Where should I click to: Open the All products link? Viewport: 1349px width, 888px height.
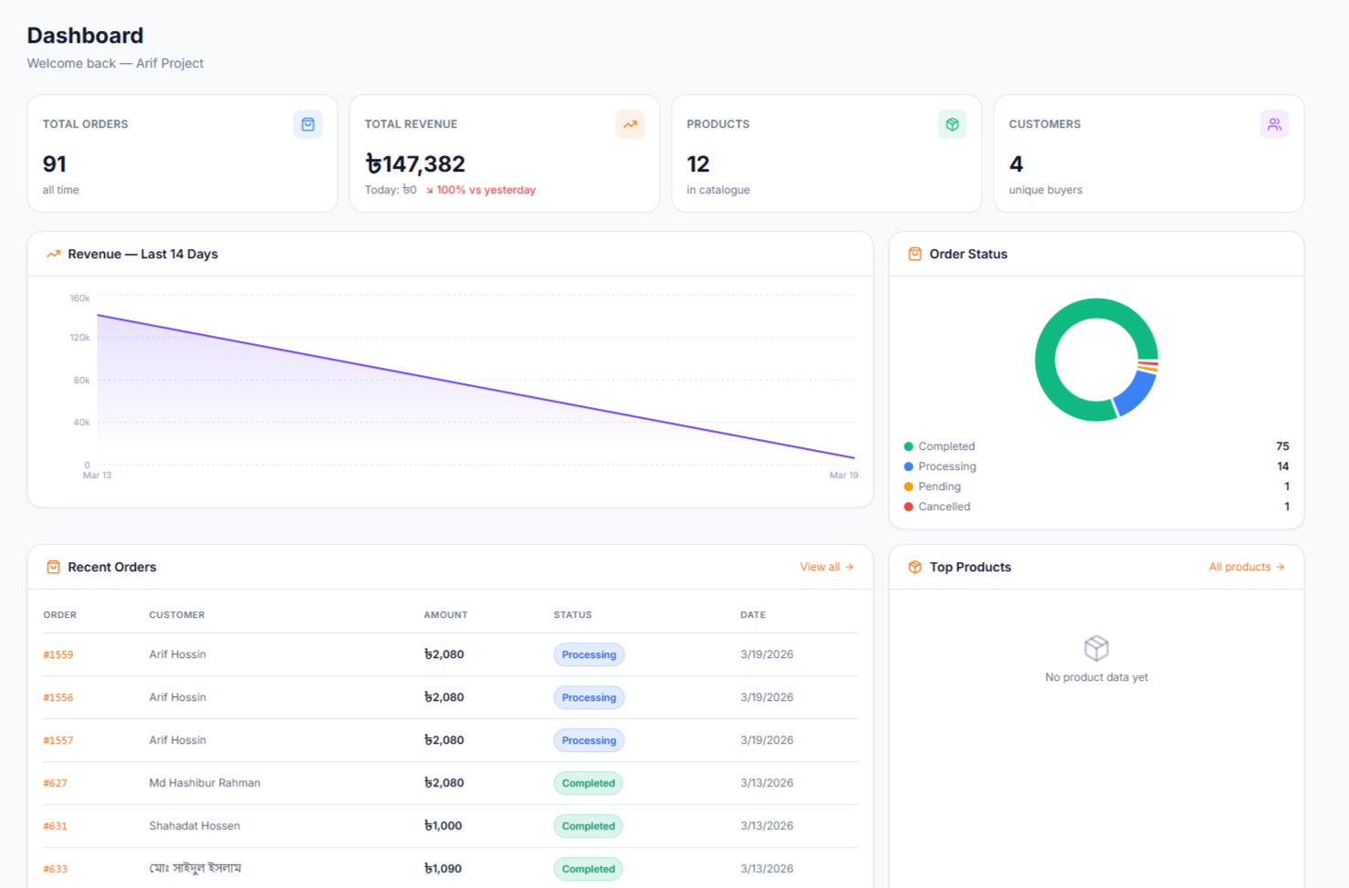coord(1245,566)
